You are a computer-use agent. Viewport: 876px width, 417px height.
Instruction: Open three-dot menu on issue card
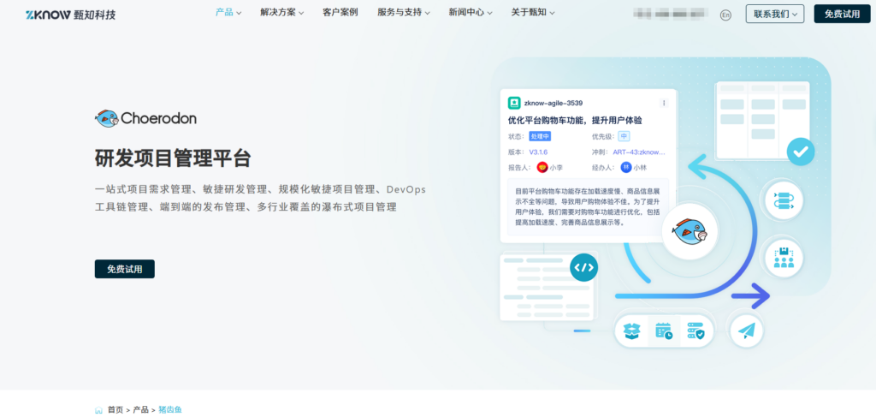(664, 103)
